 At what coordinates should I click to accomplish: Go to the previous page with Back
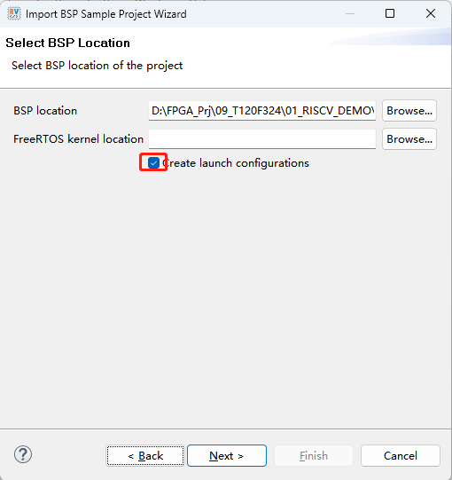point(145,456)
